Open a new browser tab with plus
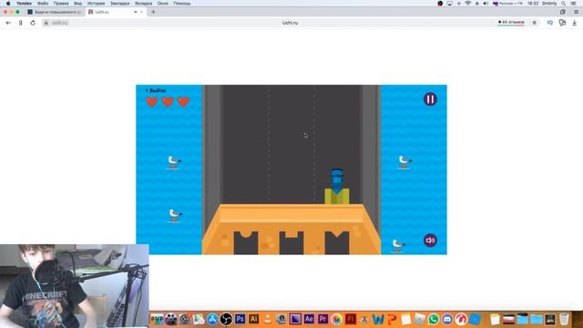Screen dimensions: 583x328 pos(153,12)
